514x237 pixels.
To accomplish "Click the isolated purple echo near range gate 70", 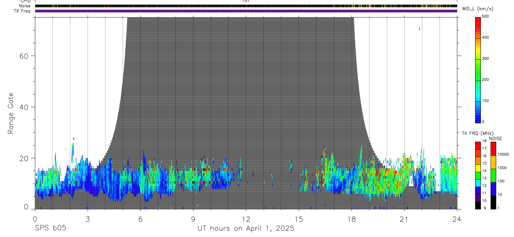I will click(x=419, y=29).
